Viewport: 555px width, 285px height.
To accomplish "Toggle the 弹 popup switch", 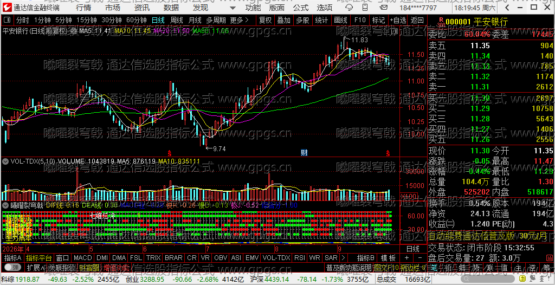I will coord(12,267).
